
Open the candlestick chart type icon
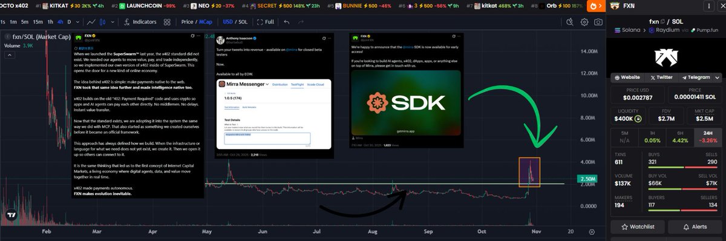click(x=102, y=22)
